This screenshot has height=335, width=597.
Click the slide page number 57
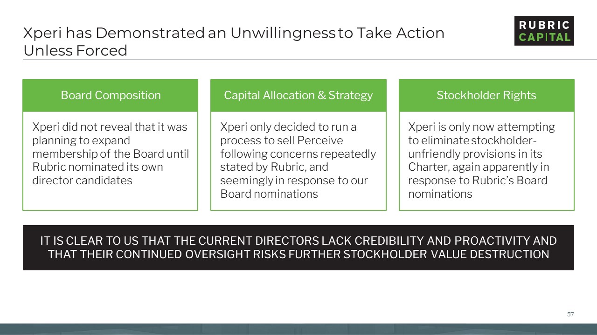[x=570, y=315]
